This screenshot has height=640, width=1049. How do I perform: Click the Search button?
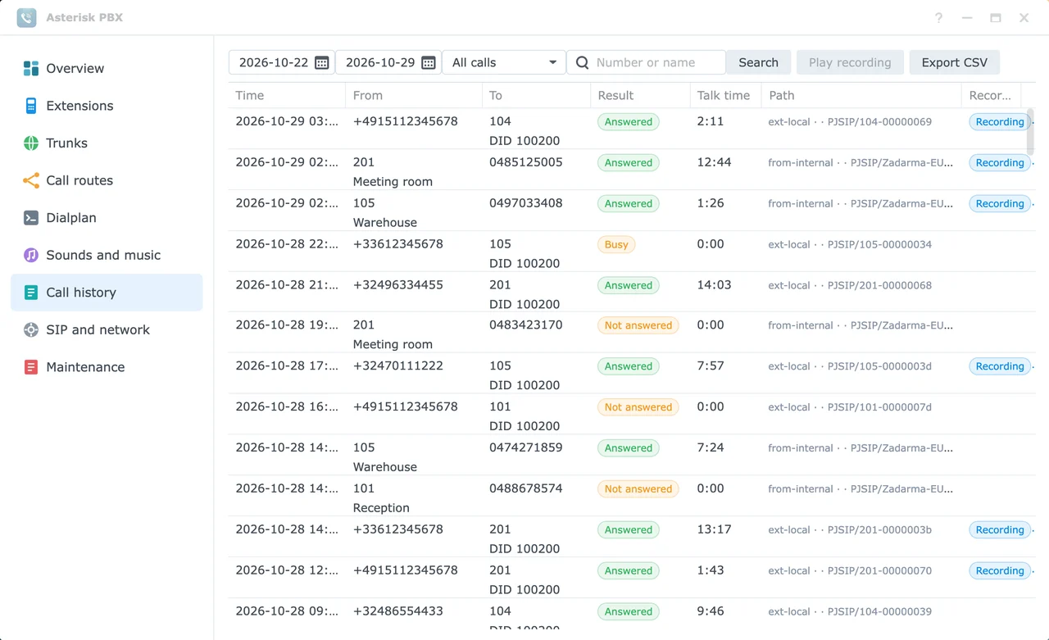pyautogui.click(x=758, y=62)
